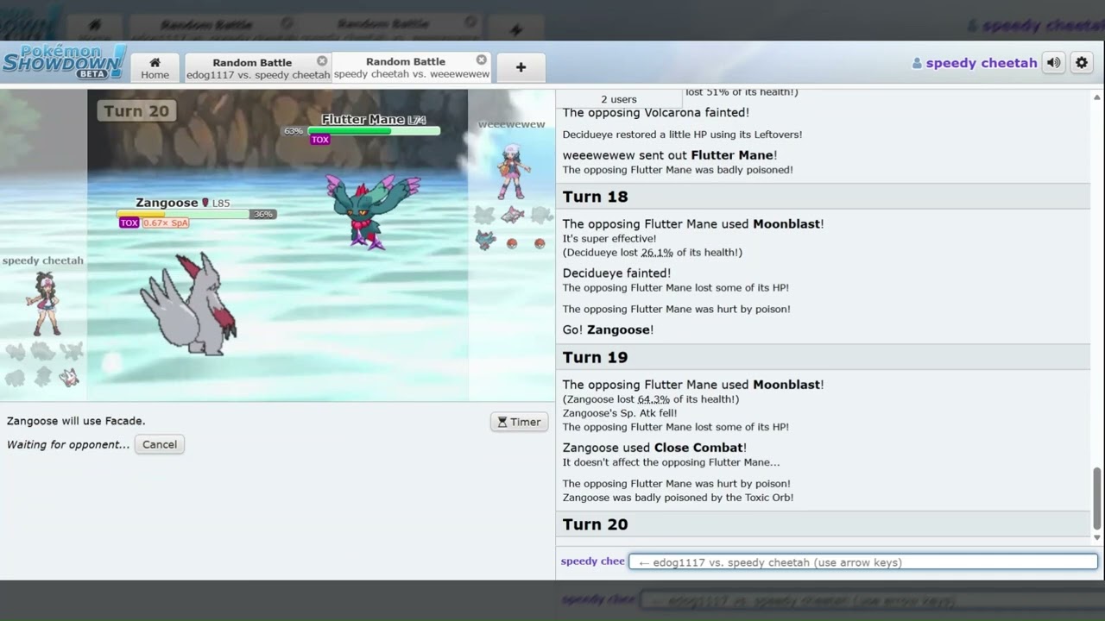Click the Turn 18 heading in log
Viewport: 1105px width, 621px height.
[x=595, y=197]
